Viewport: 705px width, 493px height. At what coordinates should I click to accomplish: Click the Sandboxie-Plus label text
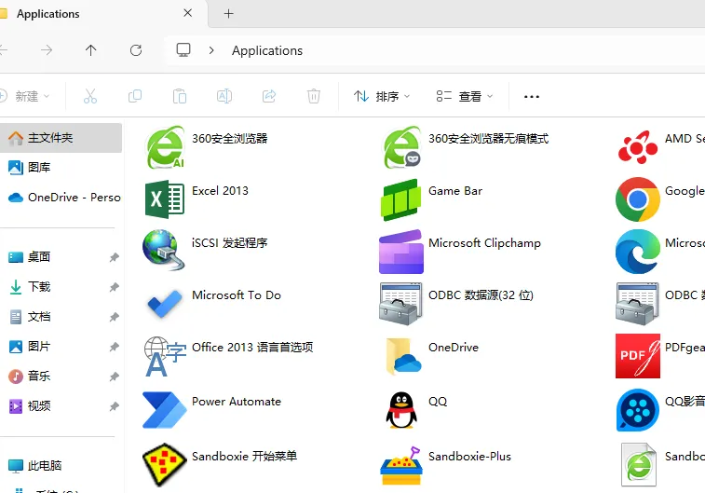pyautogui.click(x=470, y=456)
